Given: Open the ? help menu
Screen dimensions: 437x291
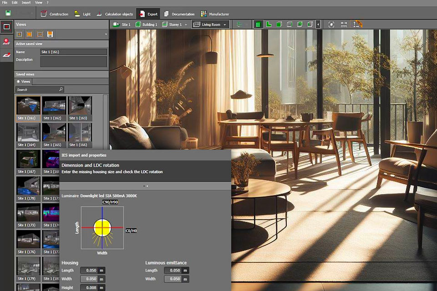Looking at the screenshot, I should [48, 3].
